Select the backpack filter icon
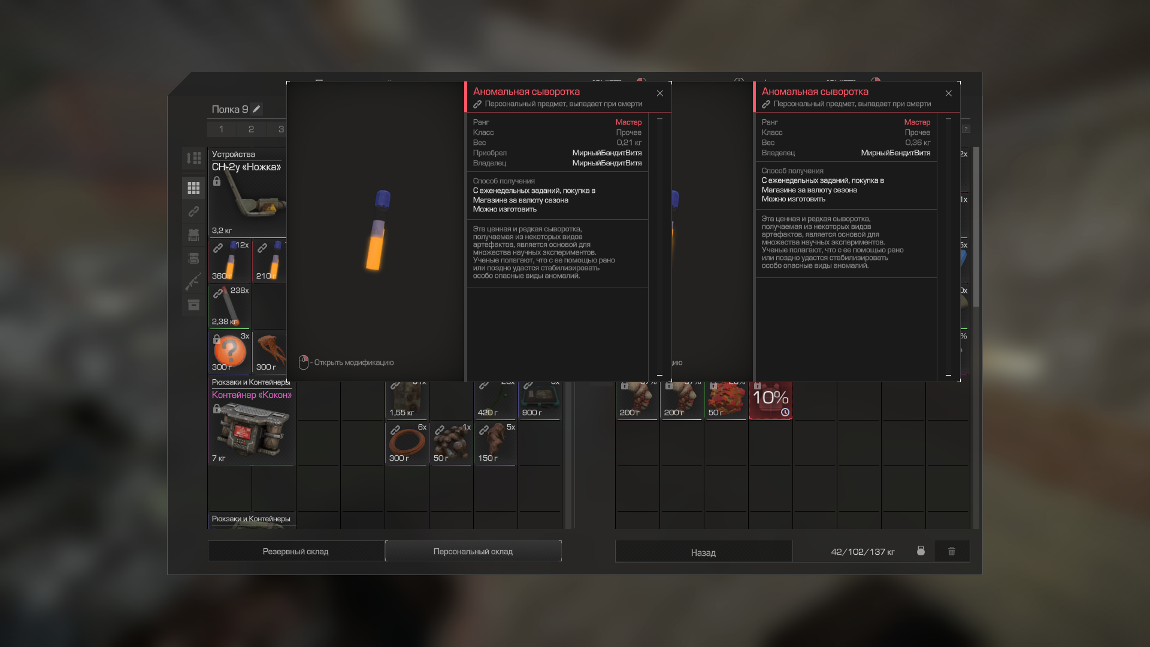The width and height of the screenshot is (1150, 647). [x=193, y=258]
